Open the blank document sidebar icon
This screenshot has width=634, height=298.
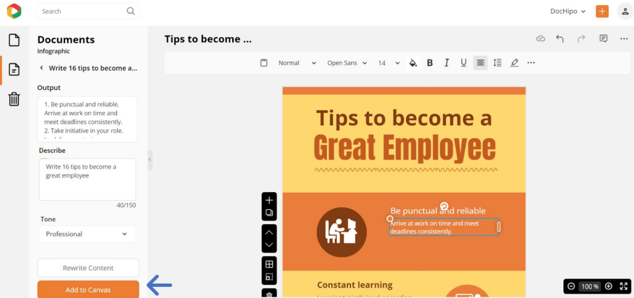tap(14, 40)
